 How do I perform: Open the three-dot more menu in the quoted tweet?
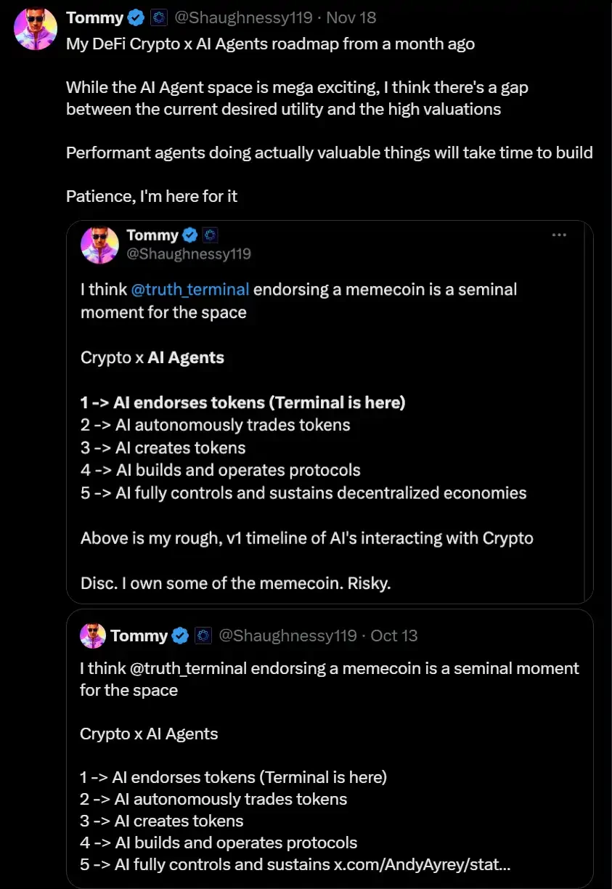click(559, 235)
